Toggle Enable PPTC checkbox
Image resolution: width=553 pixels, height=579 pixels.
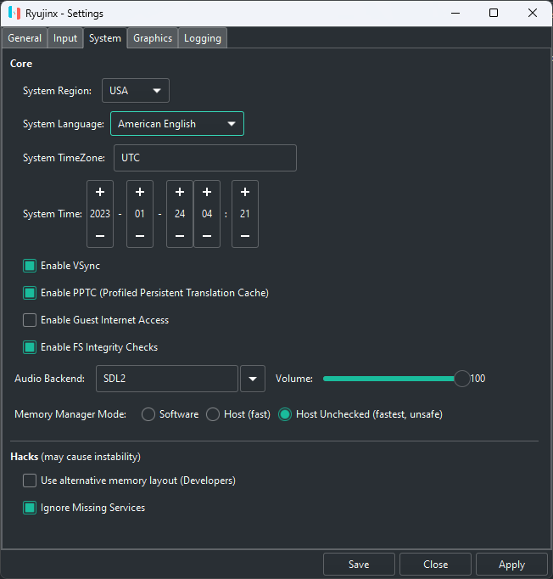pyautogui.click(x=30, y=293)
